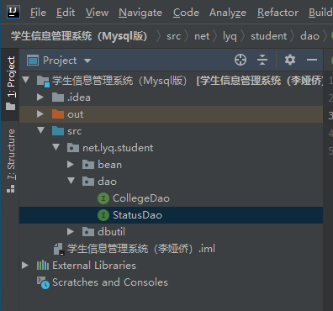Click the orange out folder icon

pos(58,114)
